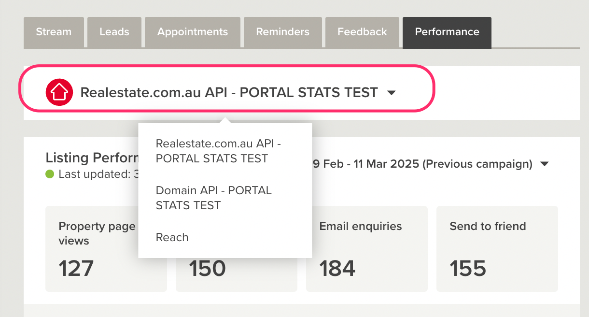Expand the portal selector dropdown arrow
589x317 pixels.
click(x=392, y=93)
